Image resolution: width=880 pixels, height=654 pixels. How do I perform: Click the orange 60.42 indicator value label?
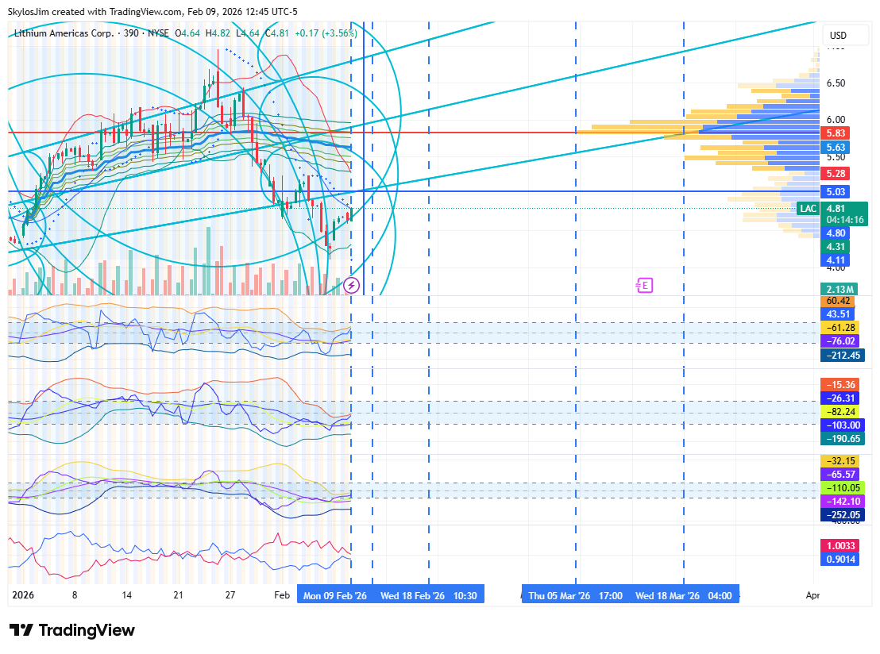pos(839,301)
